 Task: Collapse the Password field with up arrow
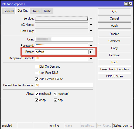point(91,45)
